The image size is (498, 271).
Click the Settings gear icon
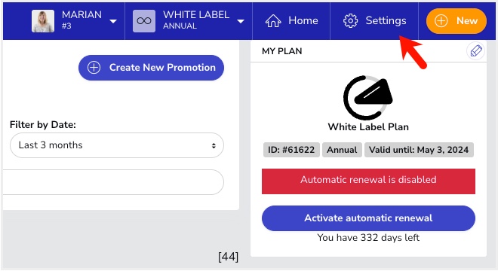pos(350,21)
